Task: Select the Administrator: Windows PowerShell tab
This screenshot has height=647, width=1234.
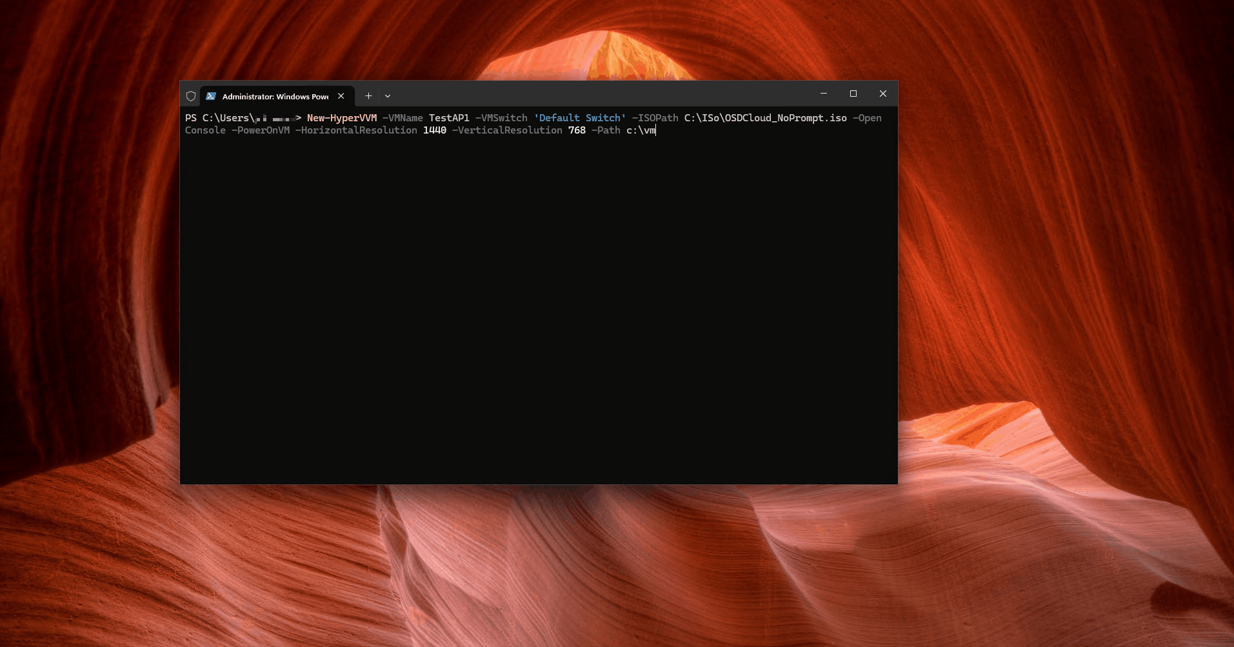Action: click(277, 96)
